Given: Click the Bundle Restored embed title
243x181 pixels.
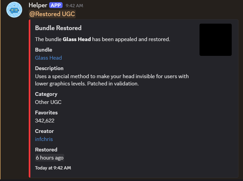Looking at the screenshot, I should pyautogui.click(x=58, y=28).
